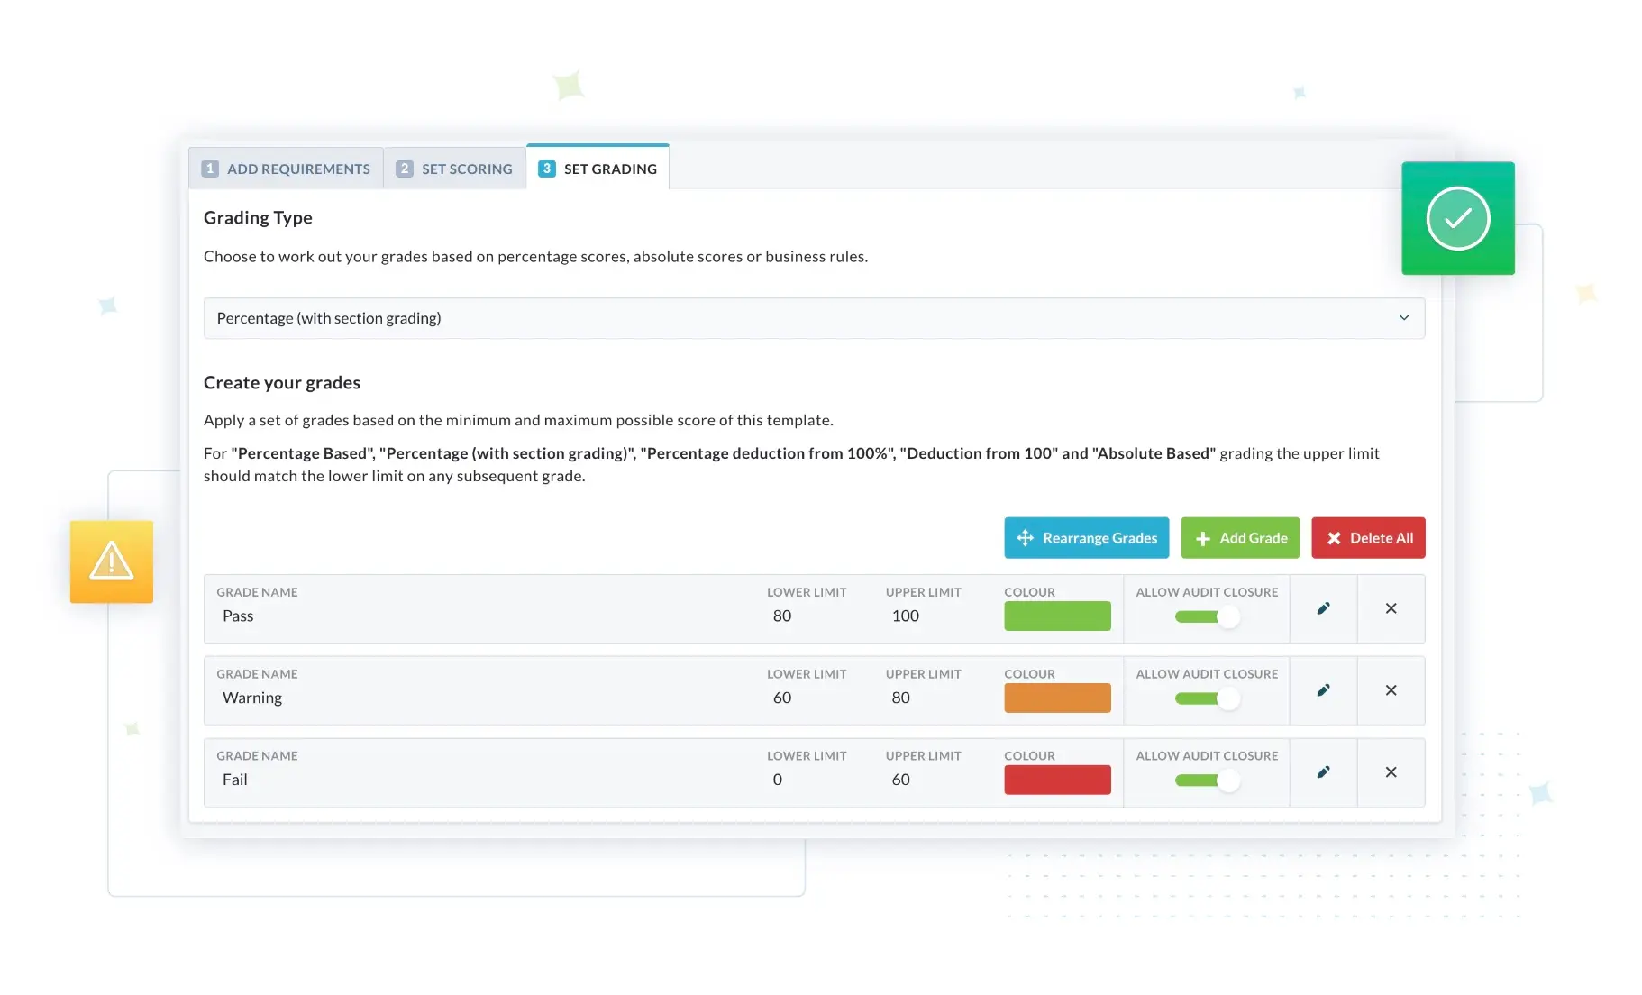The width and height of the screenshot is (1642, 995).
Task: Click the Warning lower limit value 60
Action: 782,698
